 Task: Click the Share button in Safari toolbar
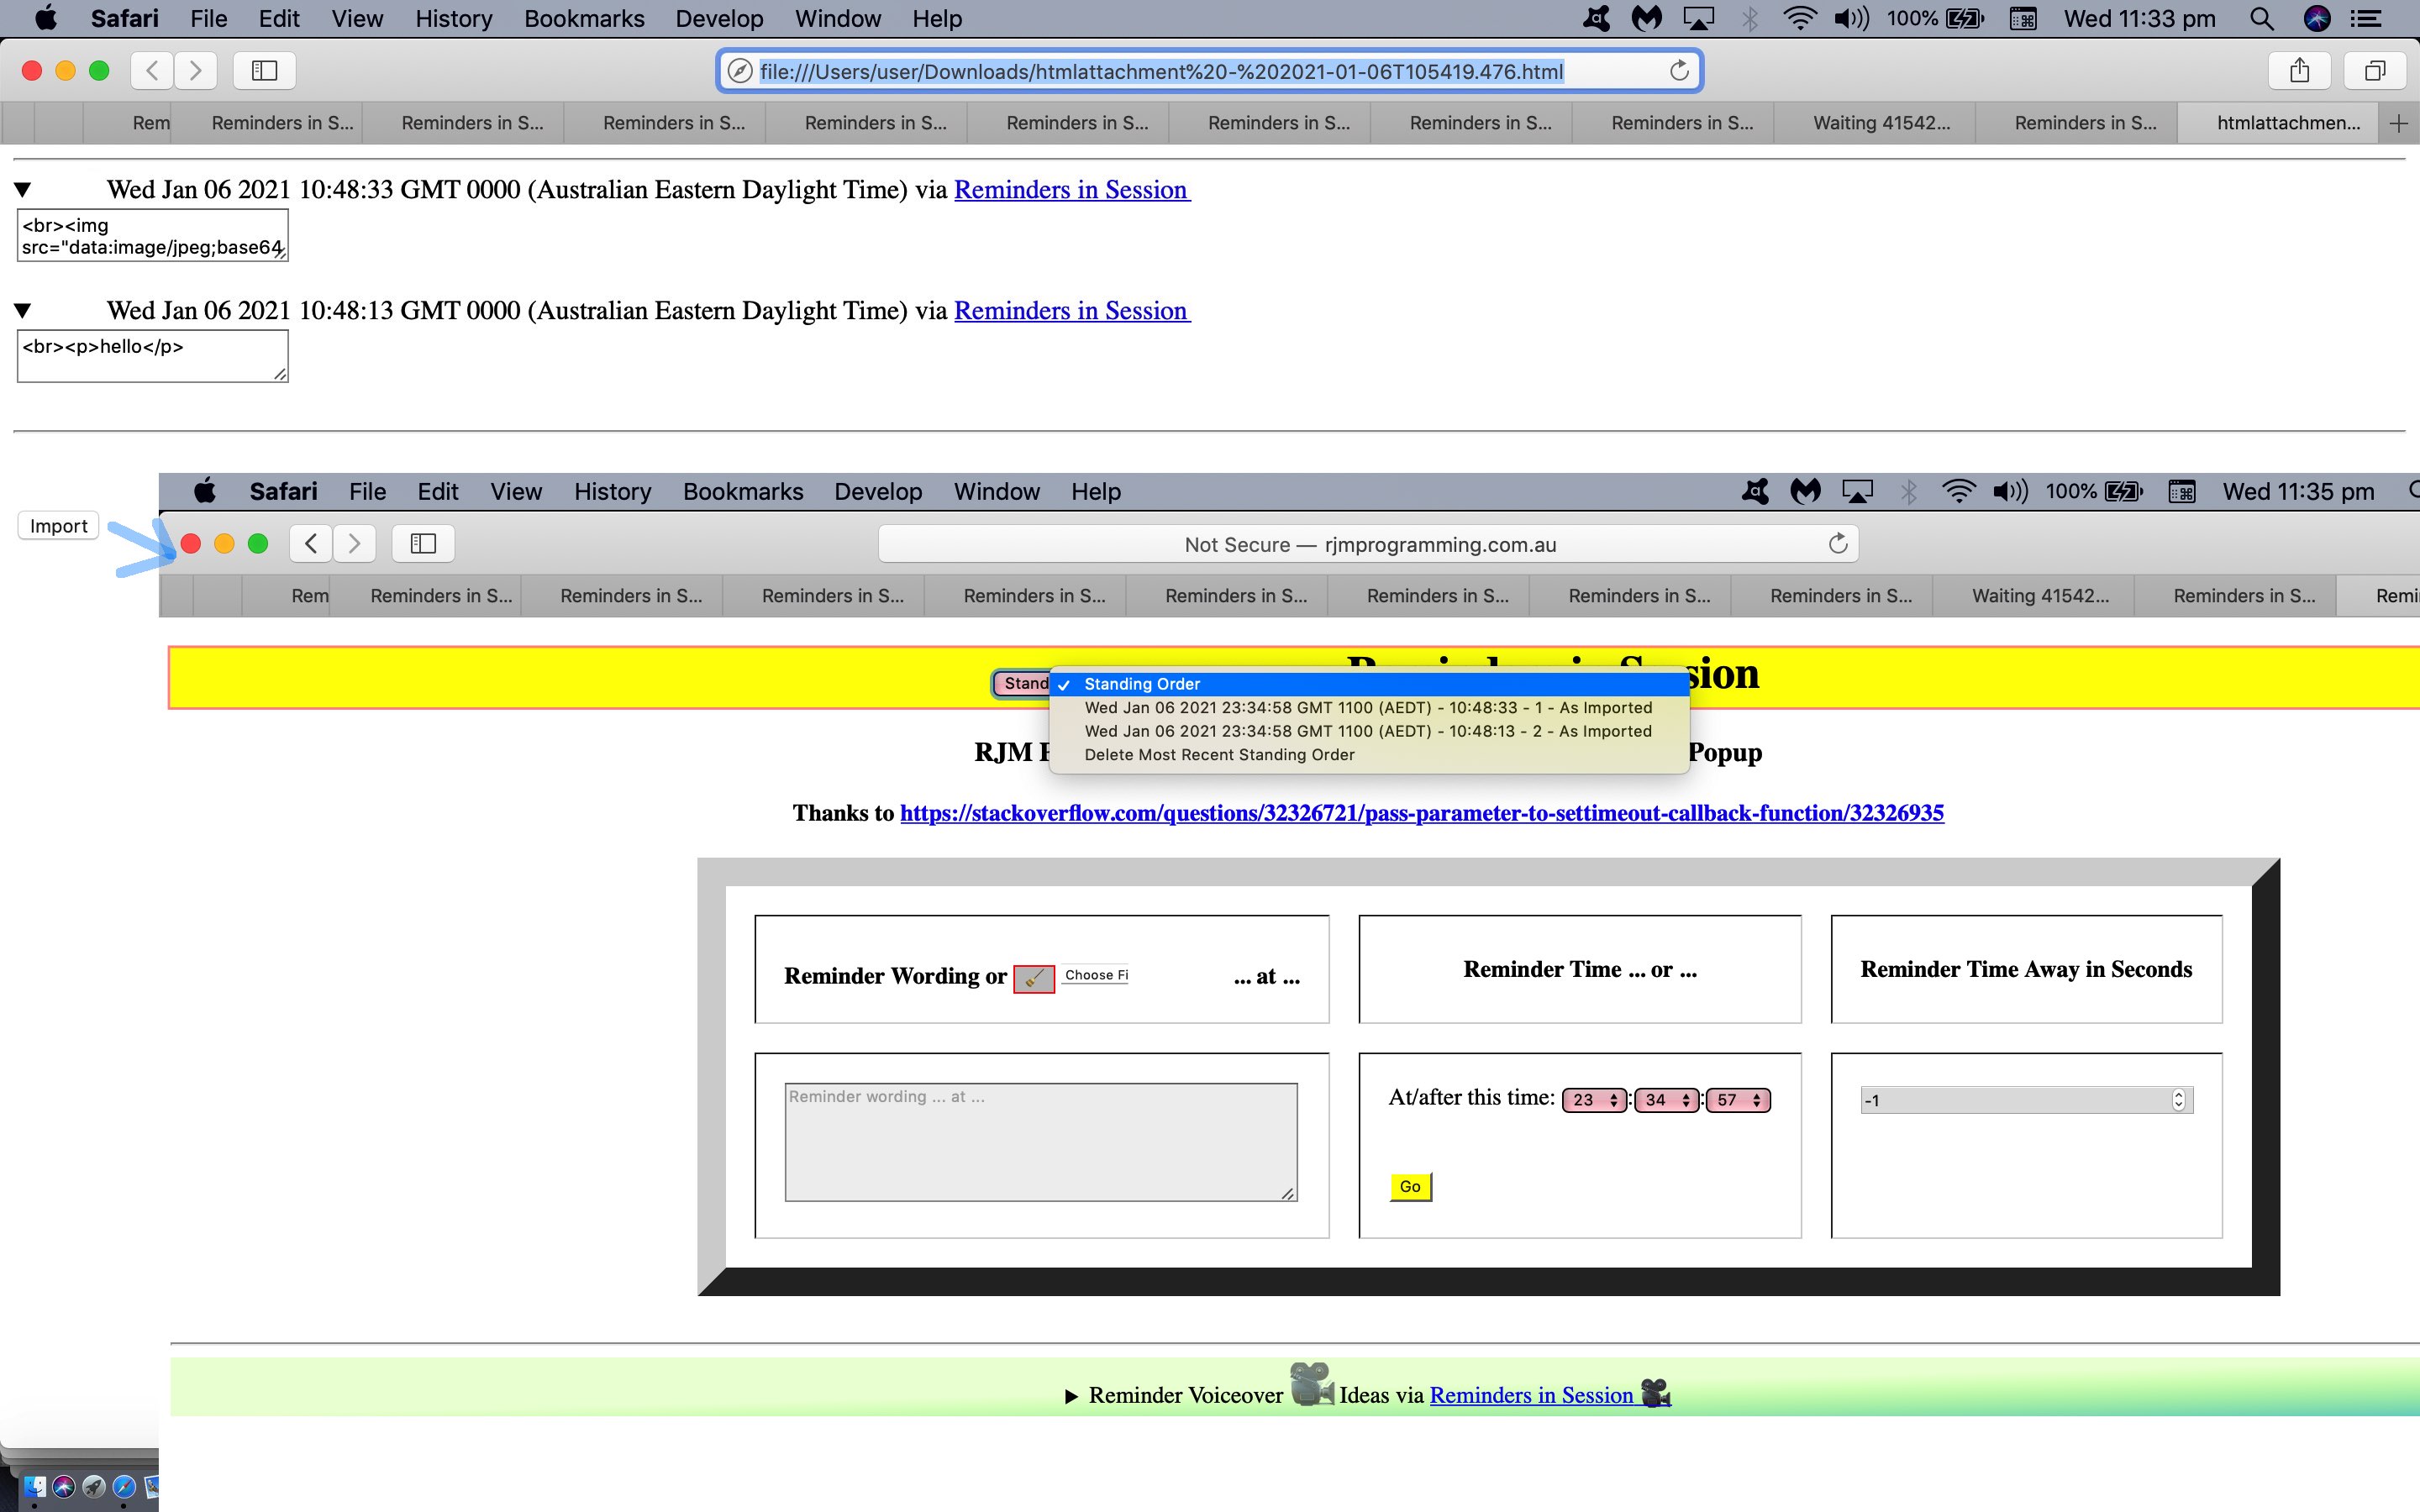tap(2300, 70)
